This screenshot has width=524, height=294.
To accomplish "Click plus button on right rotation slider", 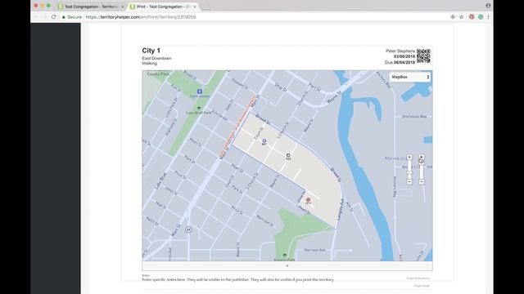I will click(422, 157).
